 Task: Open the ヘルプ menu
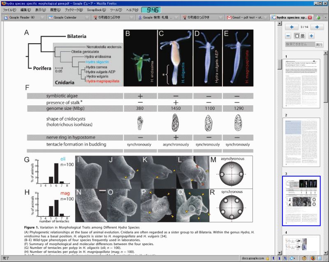click(x=132, y=10)
